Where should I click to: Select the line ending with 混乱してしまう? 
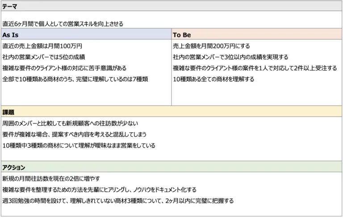click(75, 134)
